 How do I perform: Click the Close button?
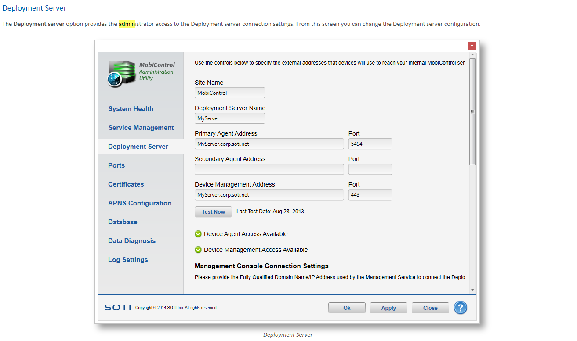point(430,308)
